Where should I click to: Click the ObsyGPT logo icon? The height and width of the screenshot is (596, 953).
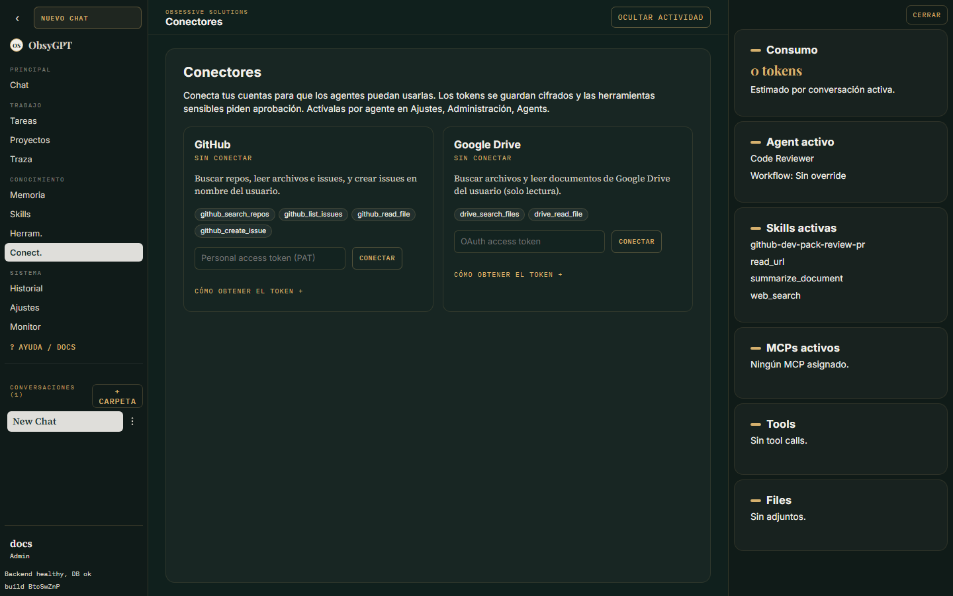point(17,45)
